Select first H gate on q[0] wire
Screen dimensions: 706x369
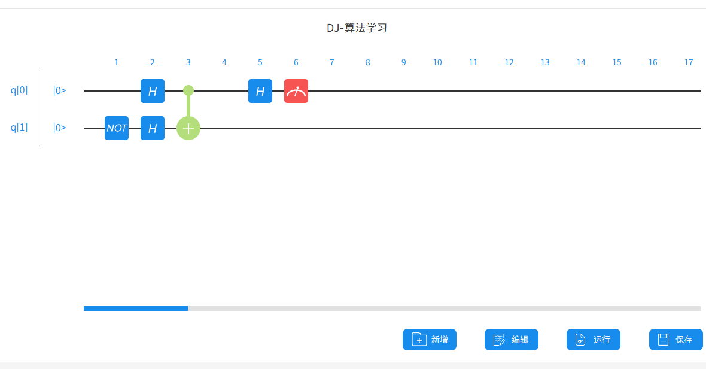click(153, 91)
